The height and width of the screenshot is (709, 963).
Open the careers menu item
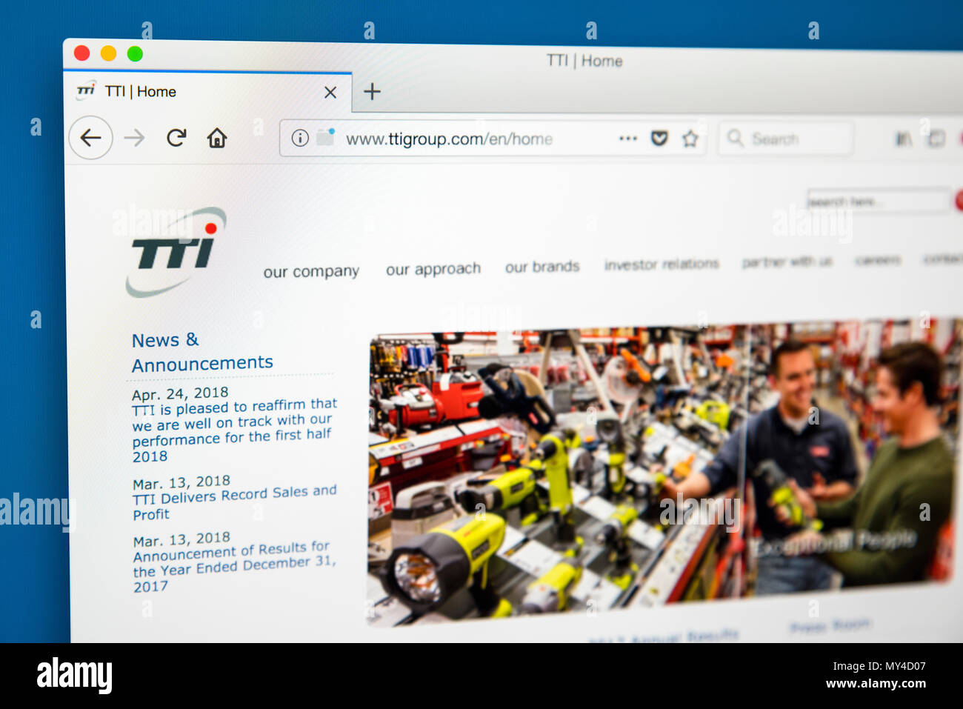tap(878, 260)
